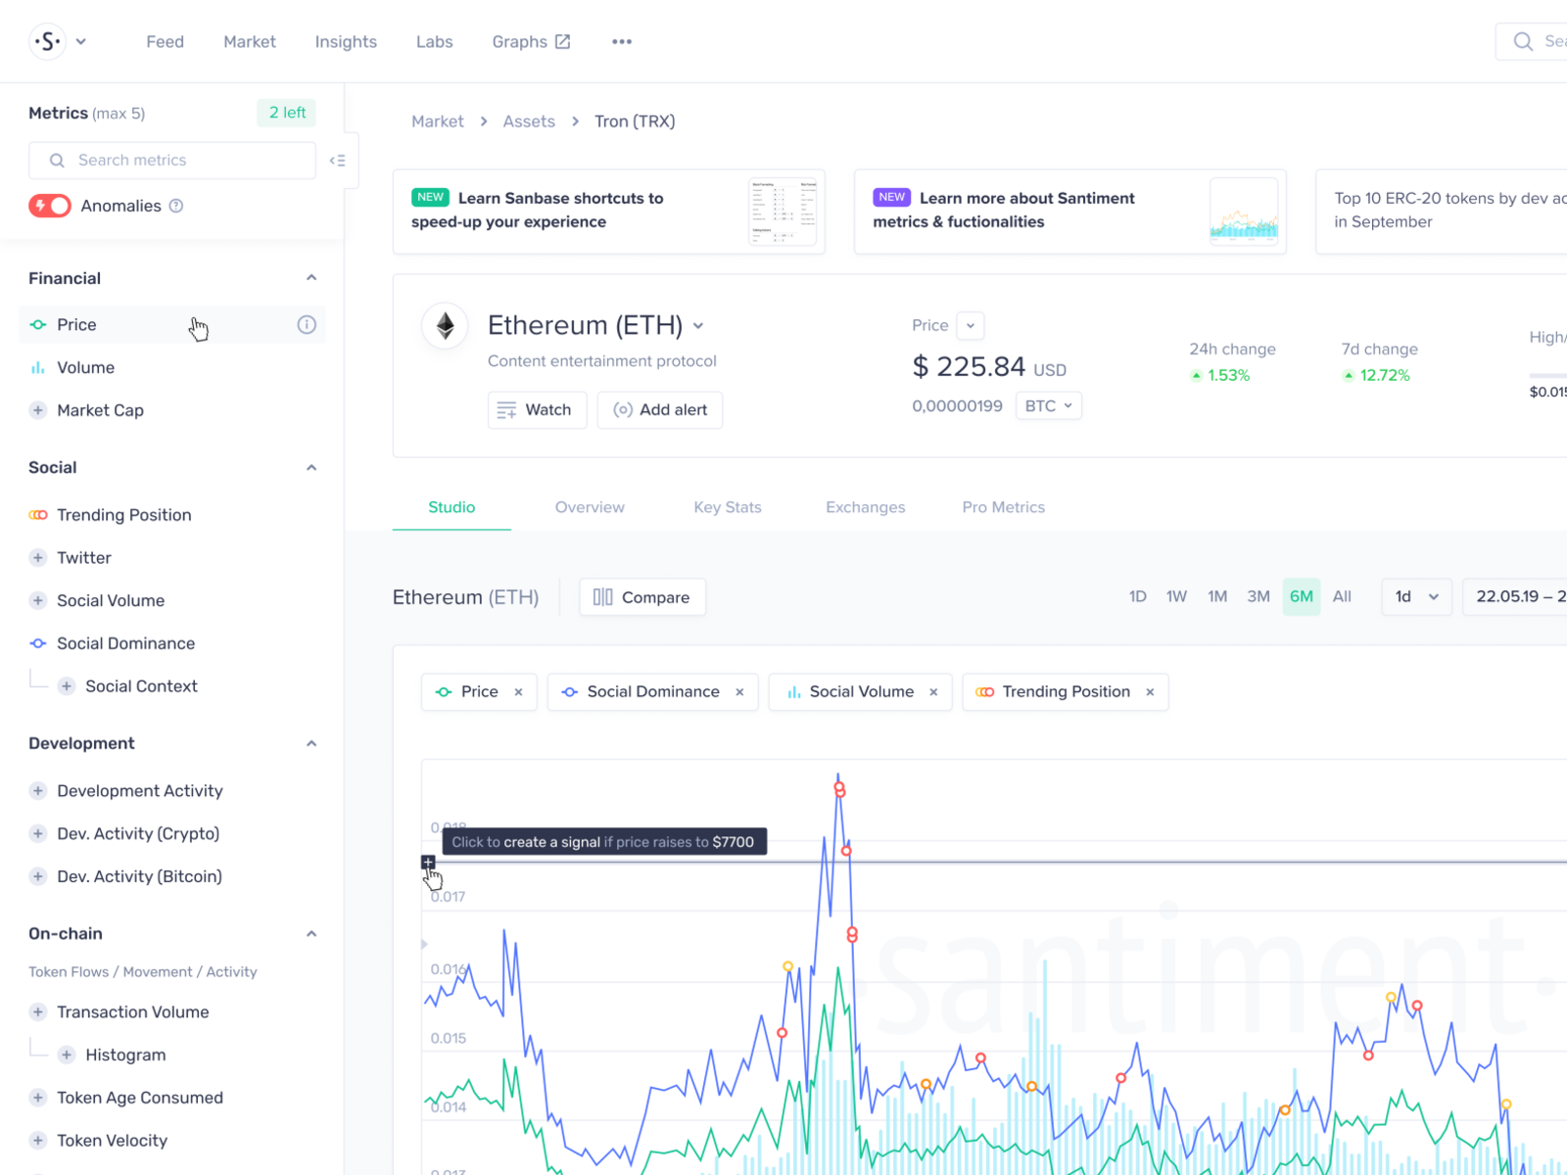Click the Add alert button
1567x1175 pixels.
pos(660,410)
